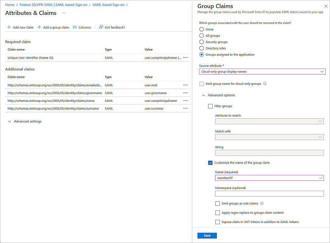
Task: Click the ellipsis next to Attributes & Claims heading
Action: click(x=64, y=13)
